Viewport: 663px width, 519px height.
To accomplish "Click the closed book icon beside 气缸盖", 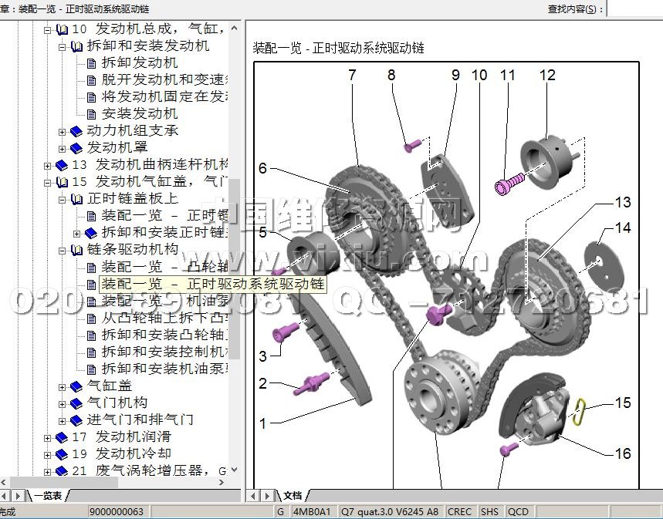I will click(76, 386).
